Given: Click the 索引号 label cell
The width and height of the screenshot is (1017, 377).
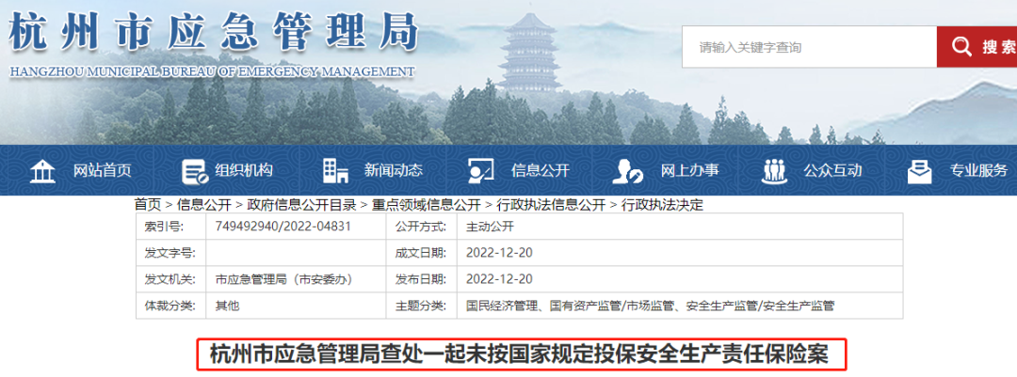Looking at the screenshot, I should click(x=170, y=227).
